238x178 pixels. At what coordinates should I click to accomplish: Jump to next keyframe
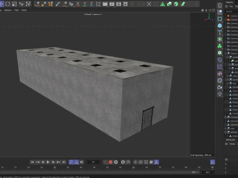(x=59, y=162)
